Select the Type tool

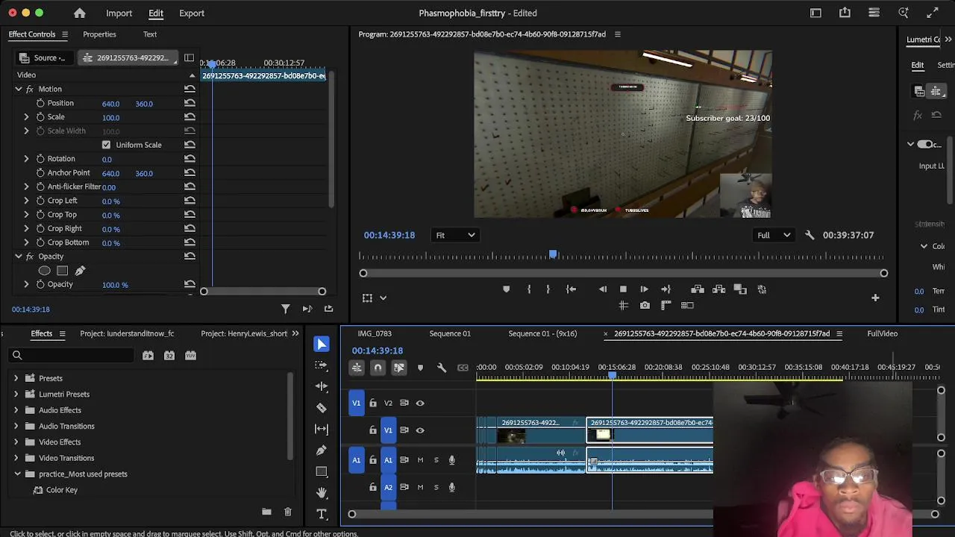tap(322, 514)
